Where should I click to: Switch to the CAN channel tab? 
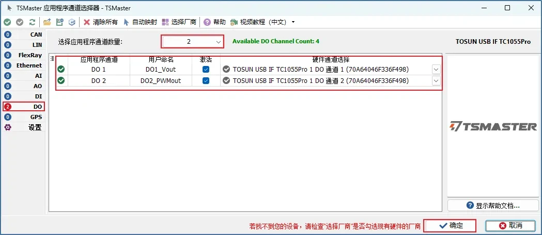tap(23, 35)
